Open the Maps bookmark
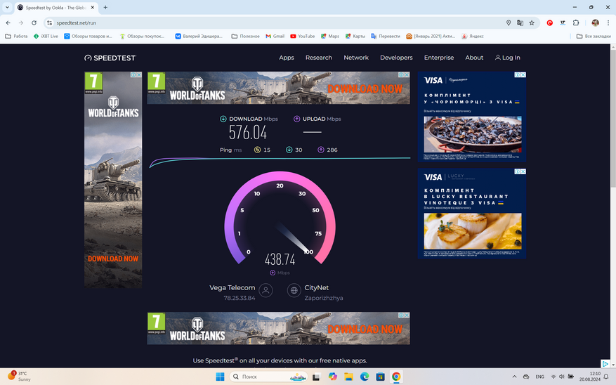This screenshot has height=385, width=616. (x=330, y=36)
